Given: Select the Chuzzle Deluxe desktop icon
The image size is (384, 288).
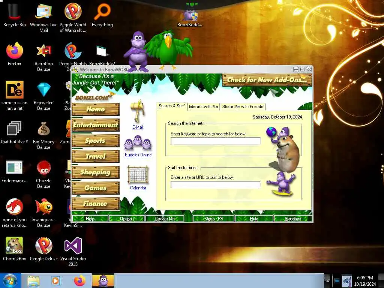Looking at the screenshot, I should [x=43, y=174].
